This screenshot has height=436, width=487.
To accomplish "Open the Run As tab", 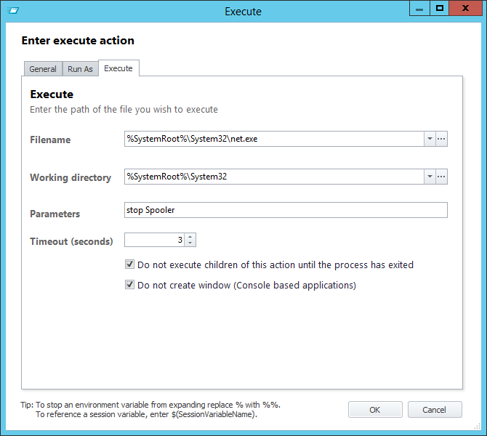I will 80,69.
